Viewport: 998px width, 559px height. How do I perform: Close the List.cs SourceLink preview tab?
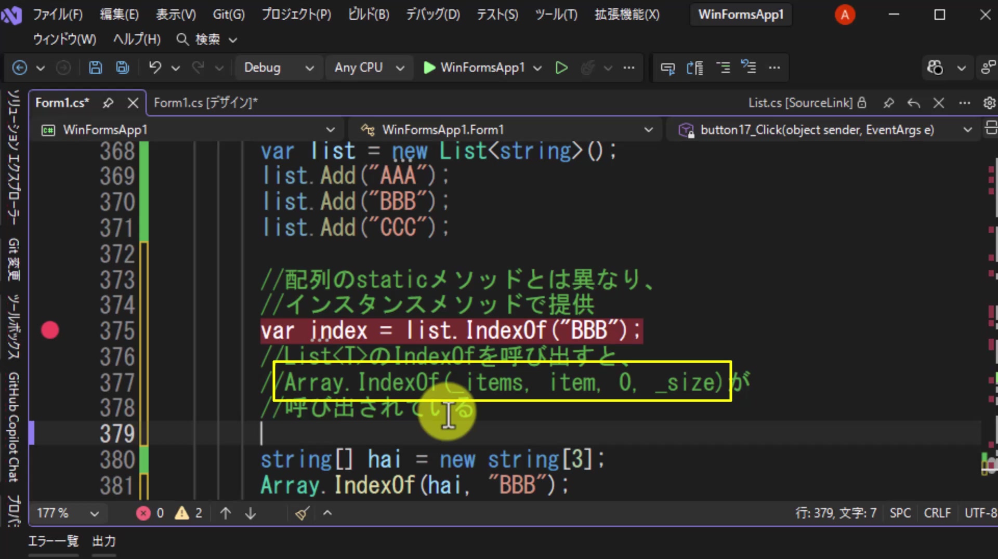click(x=939, y=103)
